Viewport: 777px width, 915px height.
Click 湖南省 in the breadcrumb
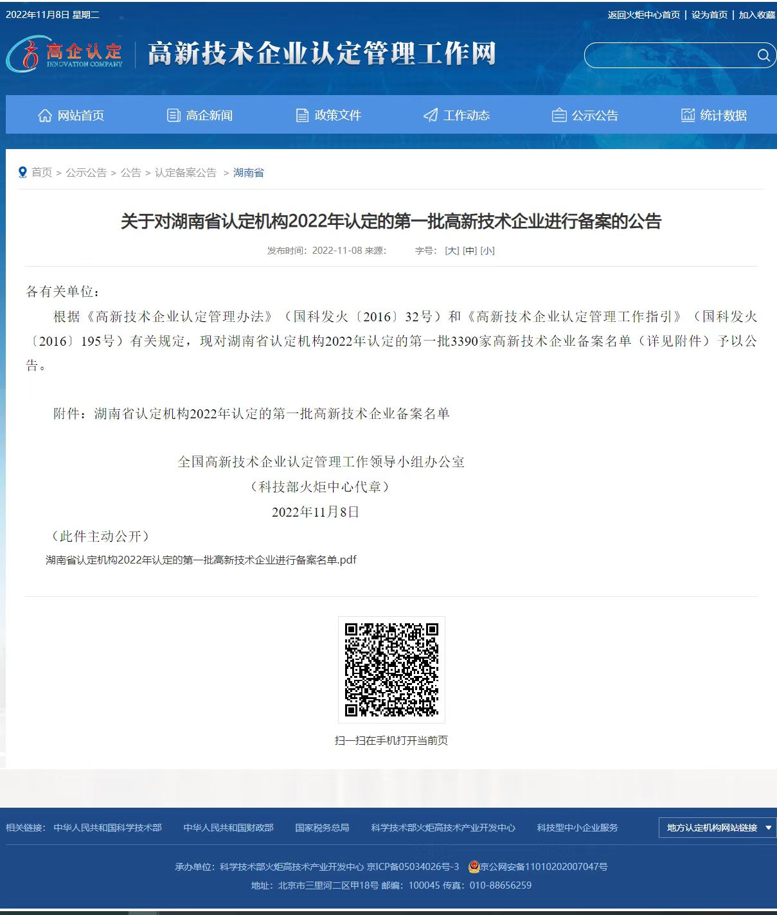249,172
